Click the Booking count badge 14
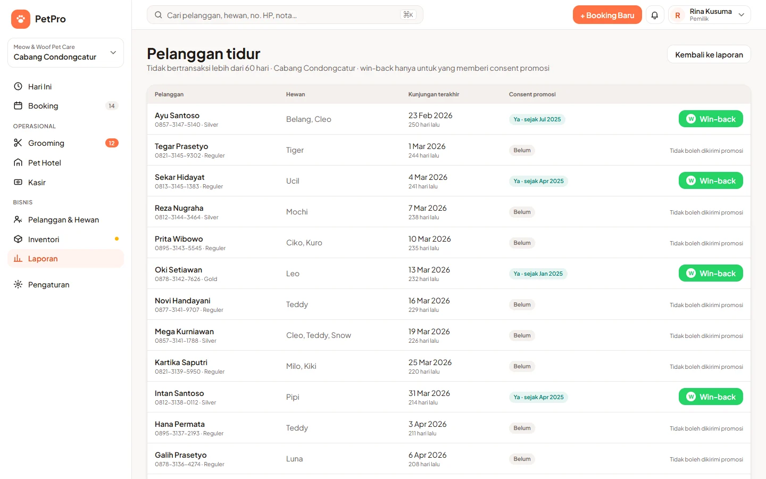The height and width of the screenshot is (479, 766). click(112, 106)
